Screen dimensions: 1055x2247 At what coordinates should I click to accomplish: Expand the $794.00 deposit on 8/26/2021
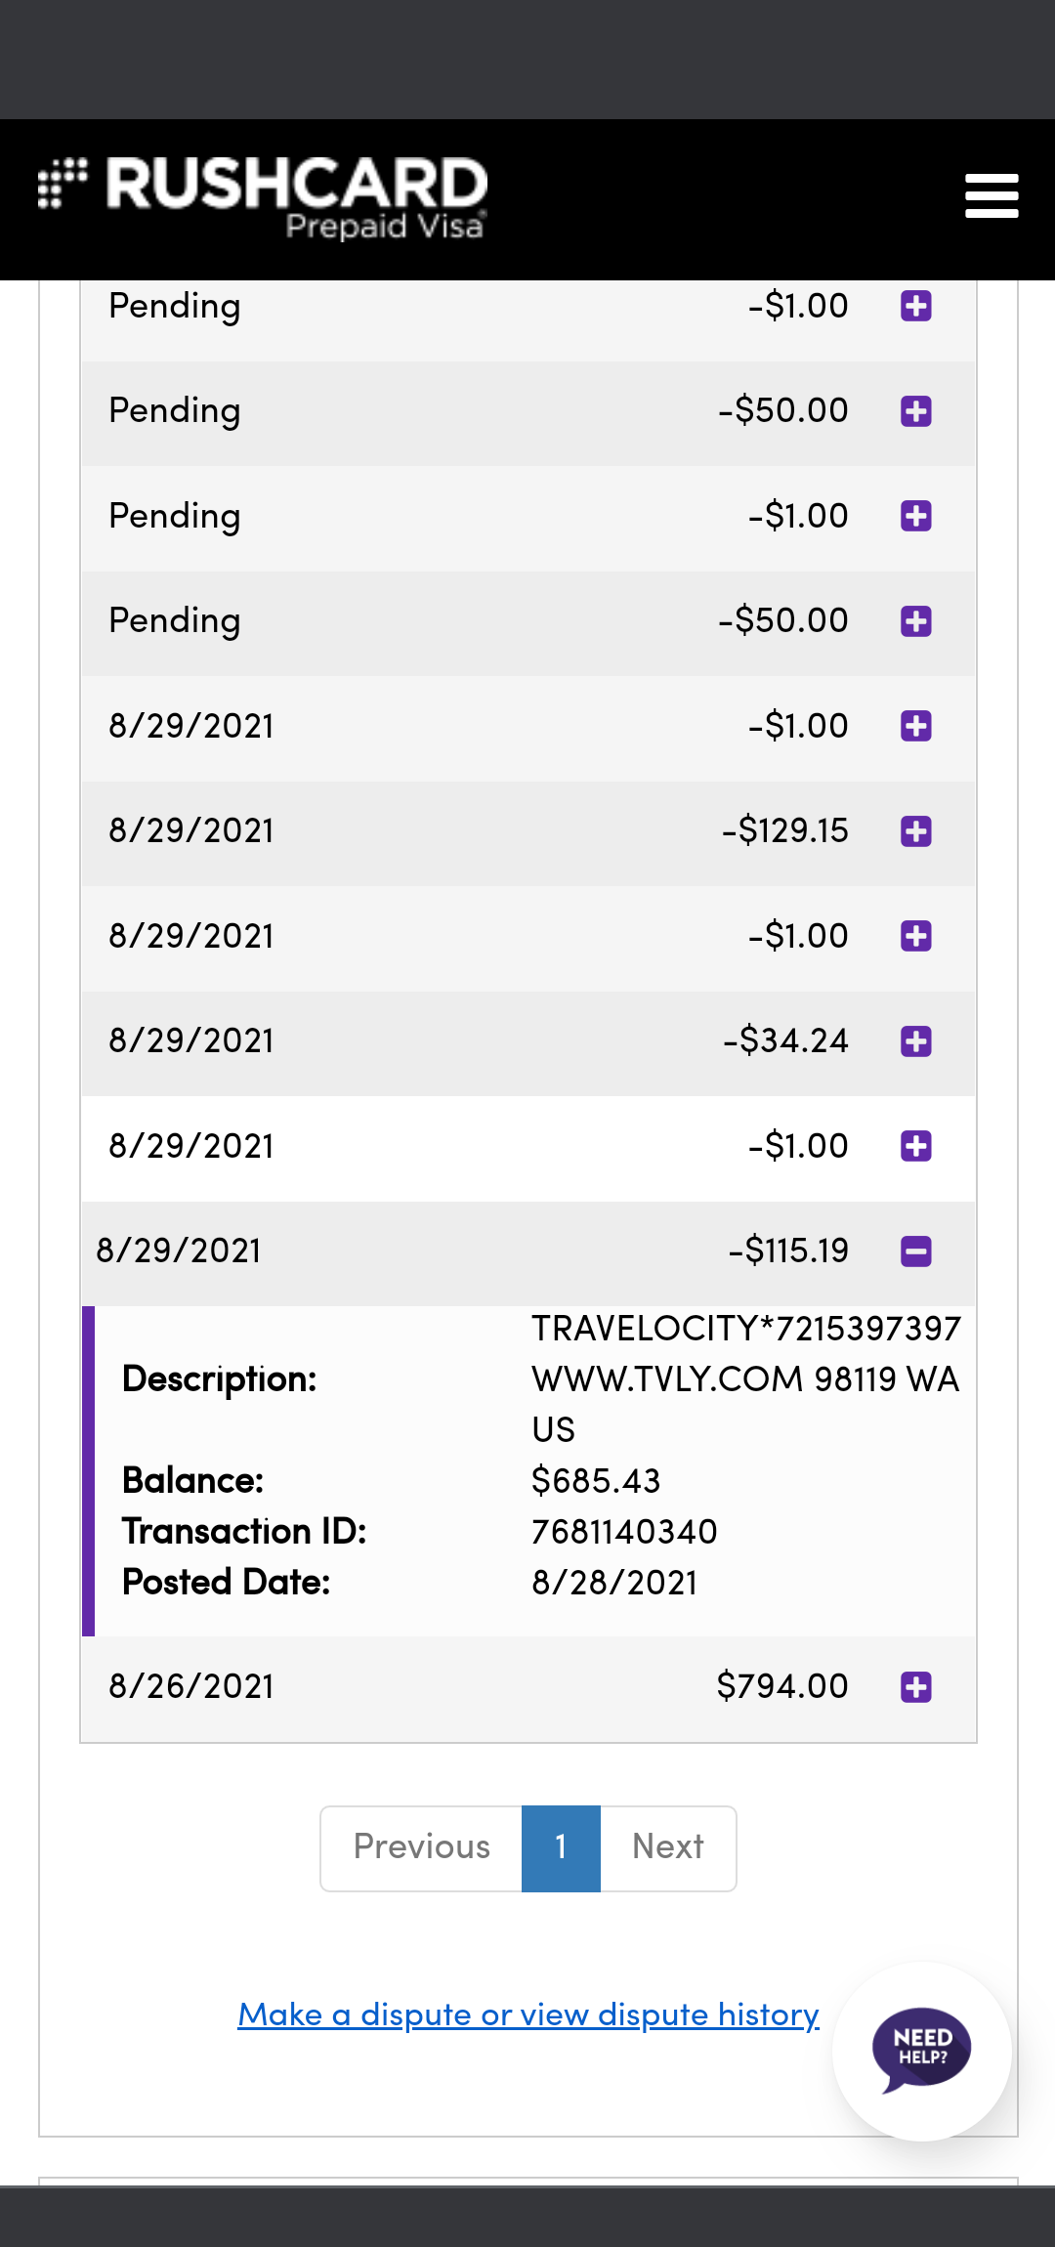click(x=915, y=1687)
